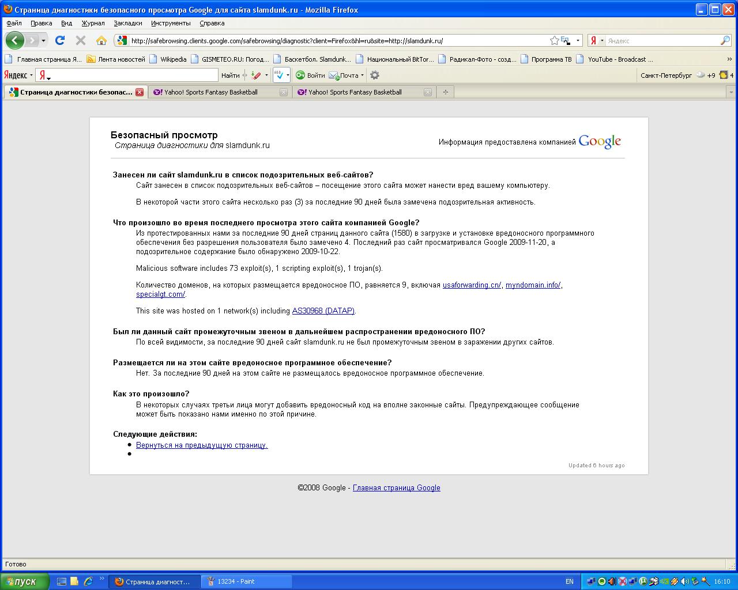Open the GISMETEO.RU bookmark
This screenshot has height=590, width=738.
[230, 59]
